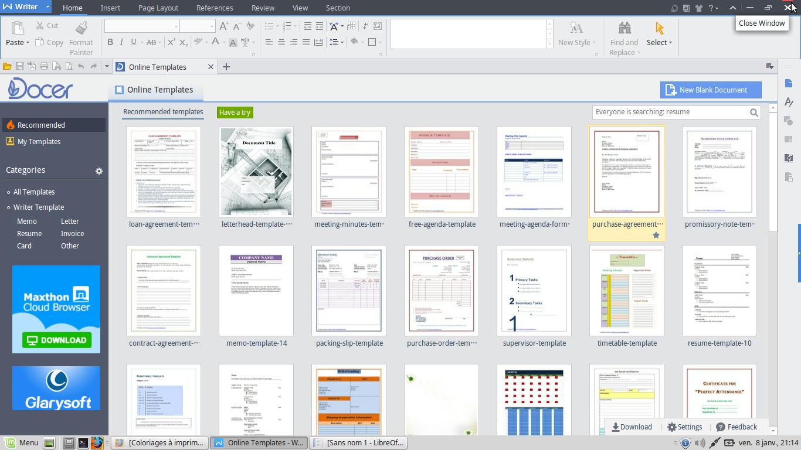Click the green Have a try button
This screenshot has width=801, height=450.
tap(235, 112)
